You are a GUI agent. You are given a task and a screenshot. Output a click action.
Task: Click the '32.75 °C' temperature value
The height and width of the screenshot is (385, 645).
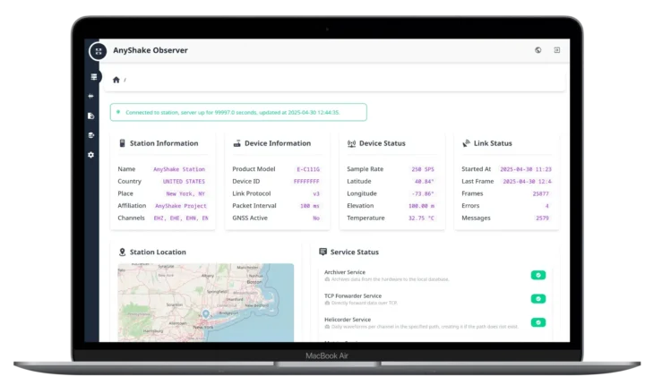pyautogui.click(x=421, y=218)
